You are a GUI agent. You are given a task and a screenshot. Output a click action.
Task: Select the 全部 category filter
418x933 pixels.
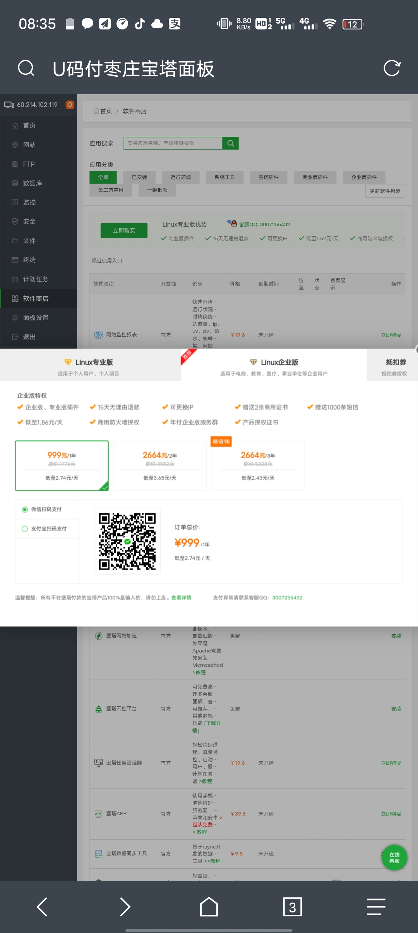[103, 177]
